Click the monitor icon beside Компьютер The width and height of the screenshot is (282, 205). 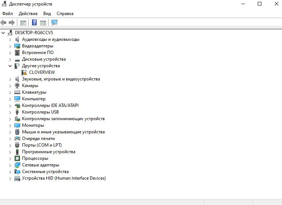[x=17, y=99]
